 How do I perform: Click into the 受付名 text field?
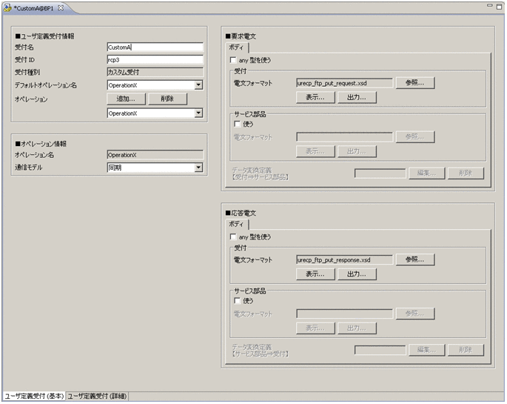pyautogui.click(x=155, y=47)
